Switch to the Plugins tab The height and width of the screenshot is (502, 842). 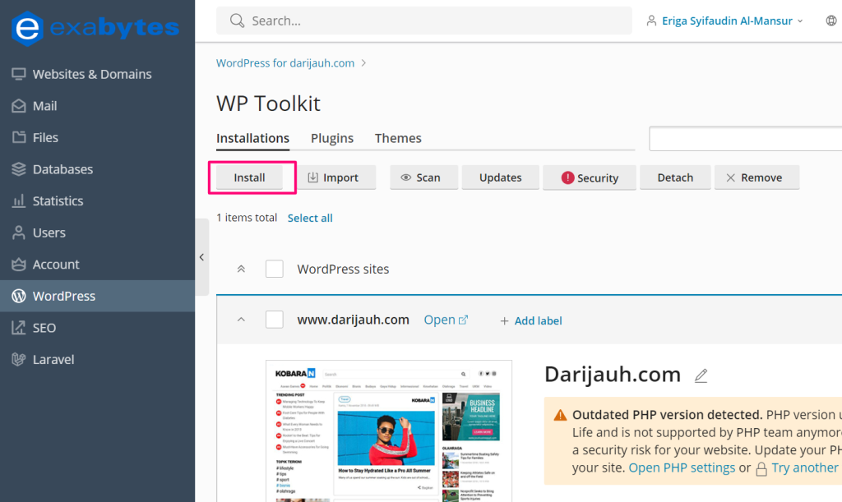tap(331, 138)
